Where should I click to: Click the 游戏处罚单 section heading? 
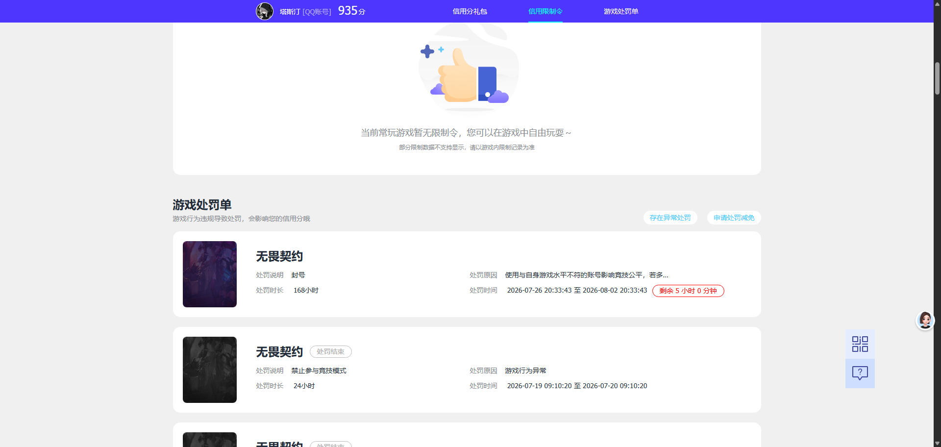click(x=202, y=204)
